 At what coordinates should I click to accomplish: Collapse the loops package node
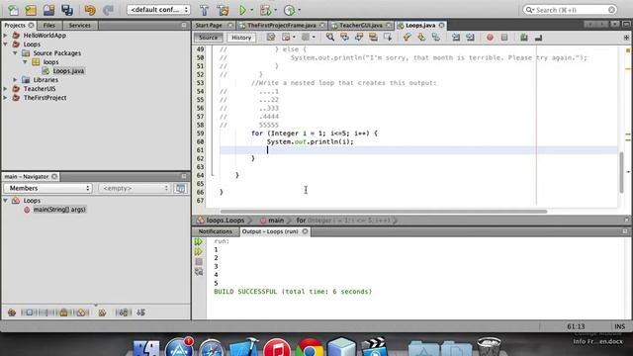pyautogui.click(x=25, y=62)
